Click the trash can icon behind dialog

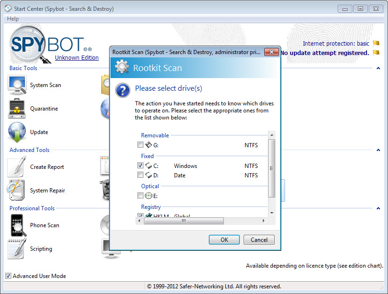click(x=105, y=190)
